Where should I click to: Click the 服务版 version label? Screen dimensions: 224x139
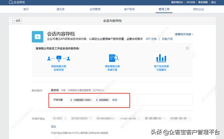[55, 90]
